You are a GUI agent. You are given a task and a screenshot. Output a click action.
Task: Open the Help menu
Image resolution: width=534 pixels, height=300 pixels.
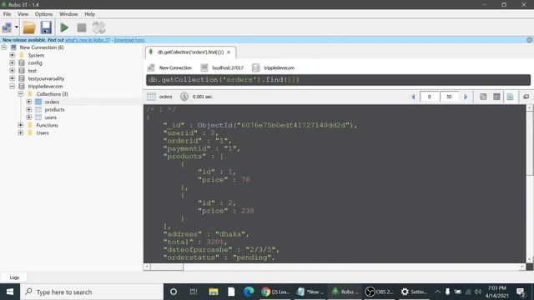(89, 14)
